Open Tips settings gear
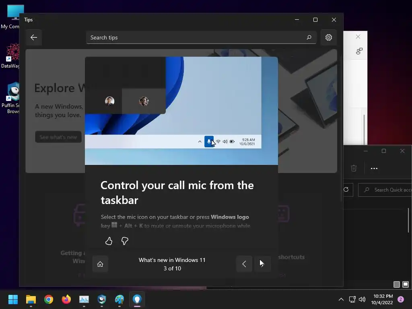The image size is (412, 309). tap(328, 37)
